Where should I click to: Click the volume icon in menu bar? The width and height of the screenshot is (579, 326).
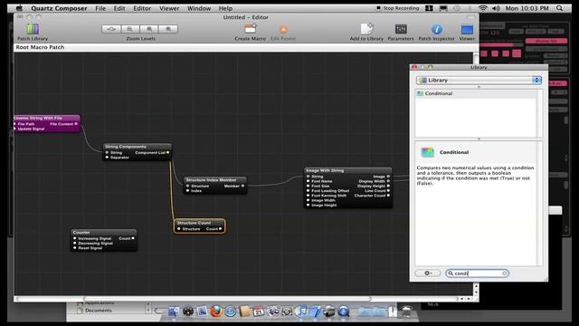tap(496, 8)
